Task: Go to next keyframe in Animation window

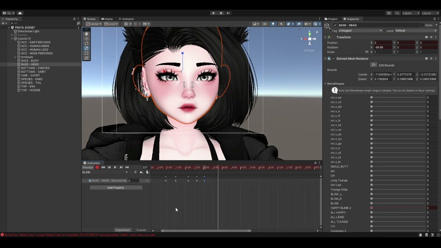Action: pyautogui.click(x=121, y=167)
